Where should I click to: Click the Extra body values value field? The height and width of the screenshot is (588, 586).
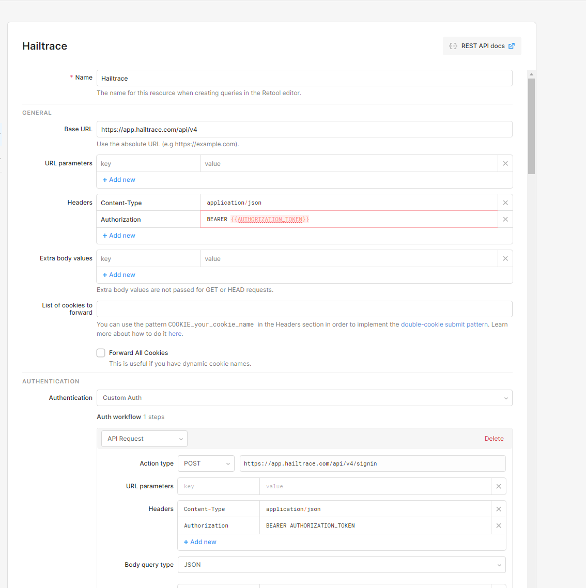[x=349, y=259]
